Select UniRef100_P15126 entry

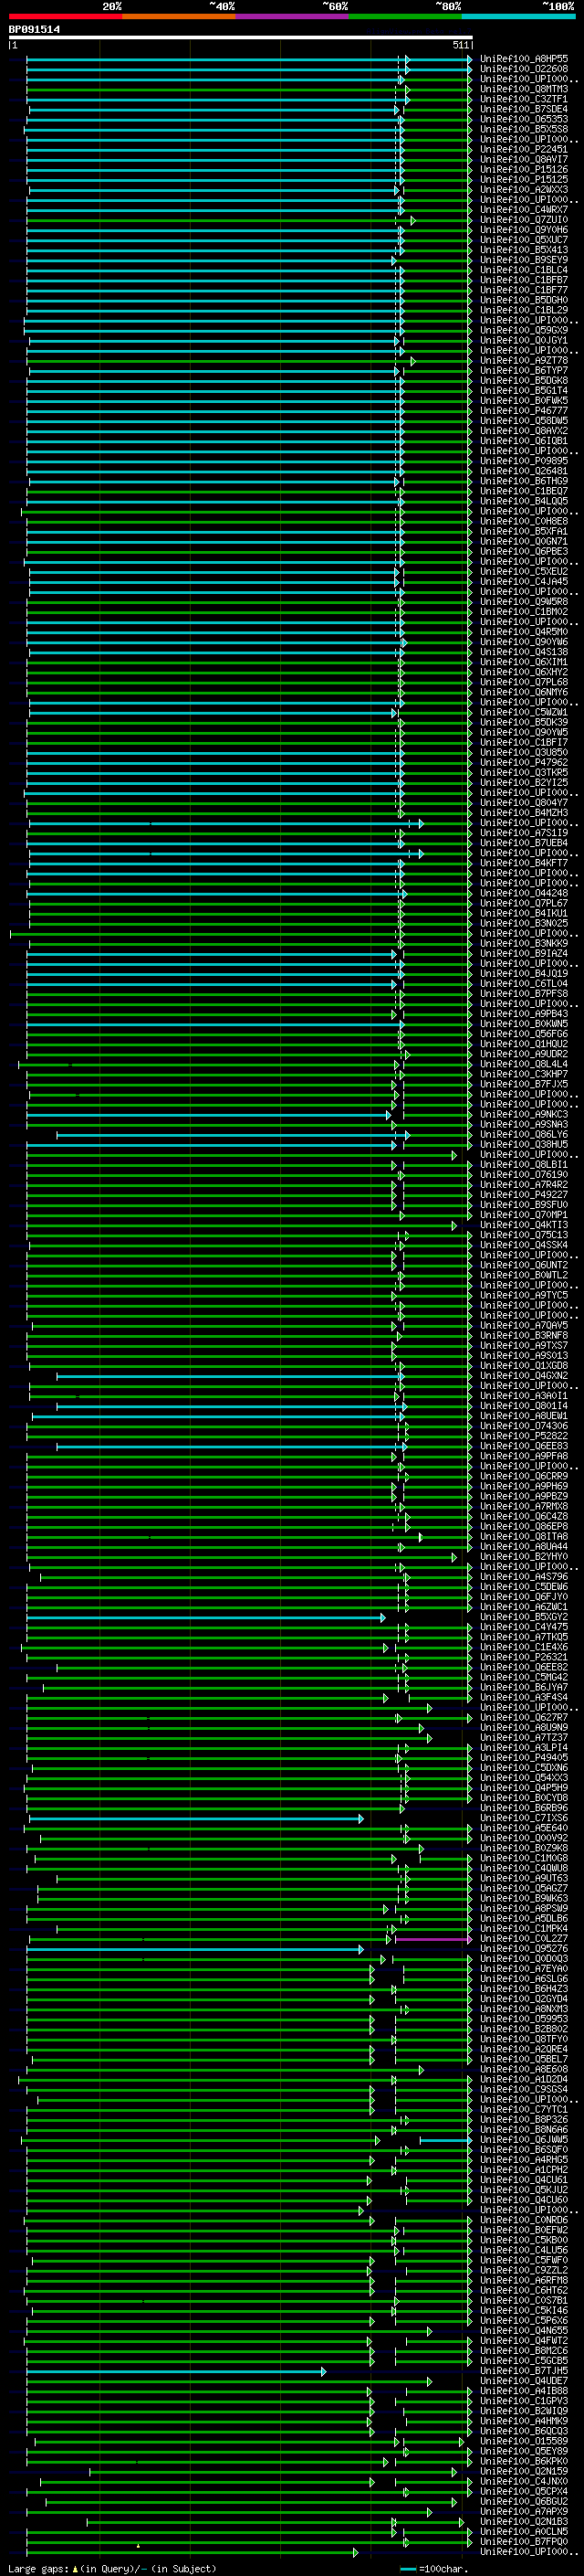(x=524, y=169)
